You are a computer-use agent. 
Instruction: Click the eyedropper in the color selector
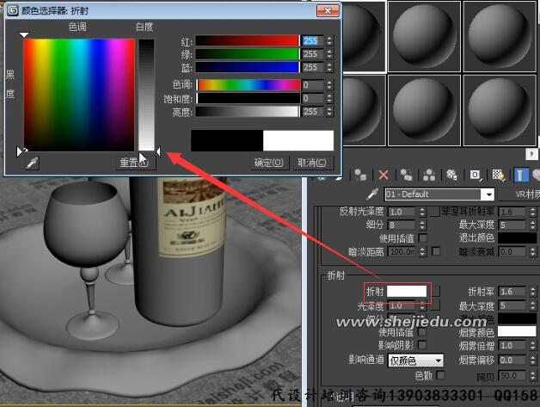point(32,163)
